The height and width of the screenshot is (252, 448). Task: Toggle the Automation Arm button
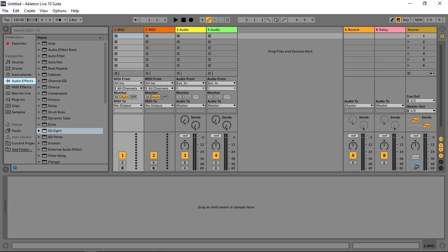pos(209,20)
